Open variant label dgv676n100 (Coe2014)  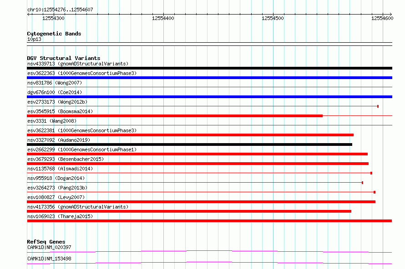click(55, 92)
